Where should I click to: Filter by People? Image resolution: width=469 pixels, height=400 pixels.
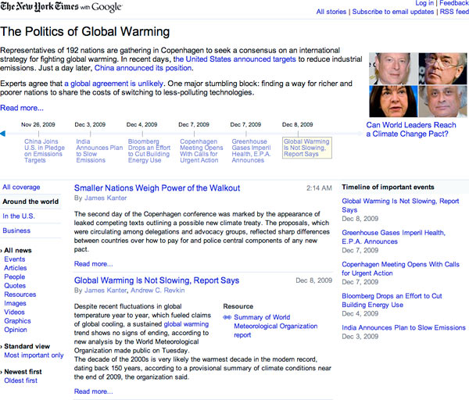[14, 277]
